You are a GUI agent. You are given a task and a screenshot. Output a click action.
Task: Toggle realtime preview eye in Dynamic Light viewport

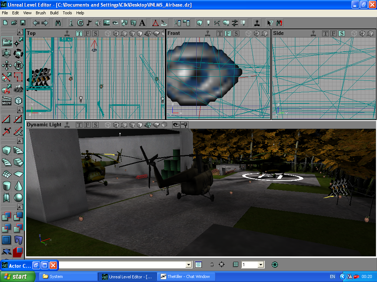176,125
